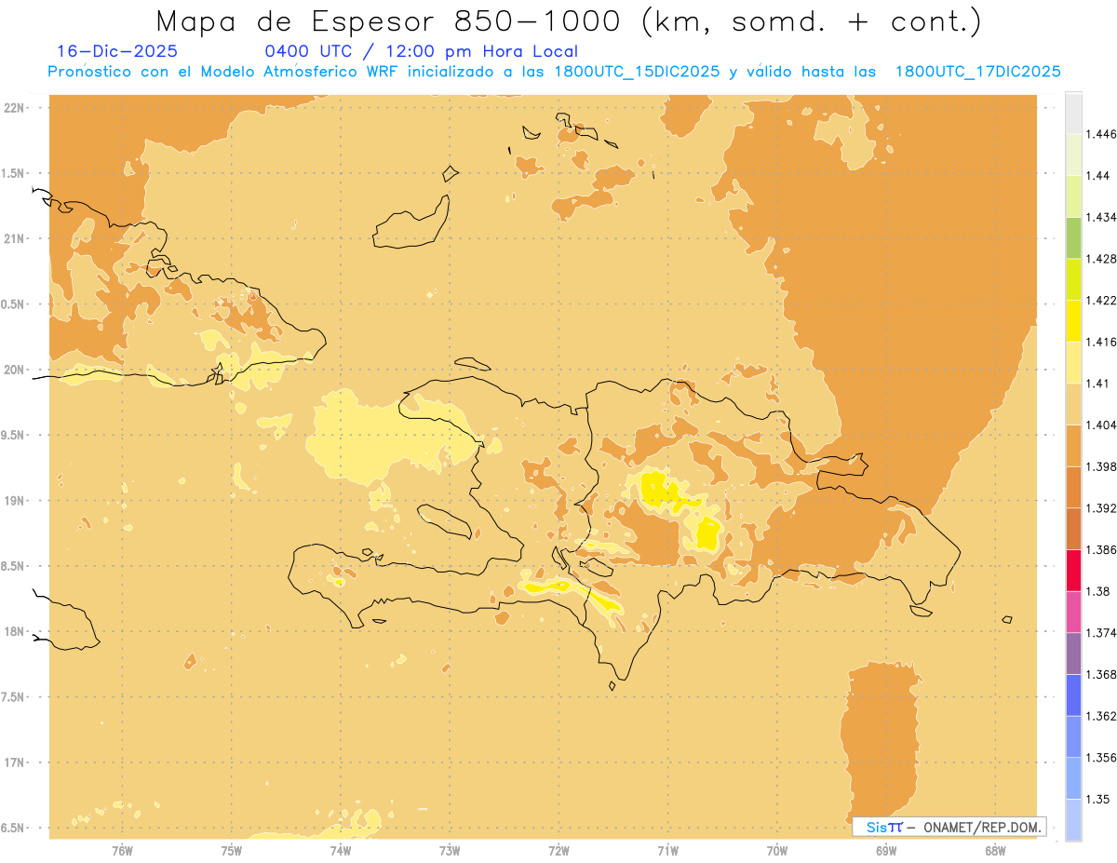This screenshot has height=863, width=1117.
Task: Pick the bright yellow segment between 1.416 and 1.422
Action: pos(1073,320)
